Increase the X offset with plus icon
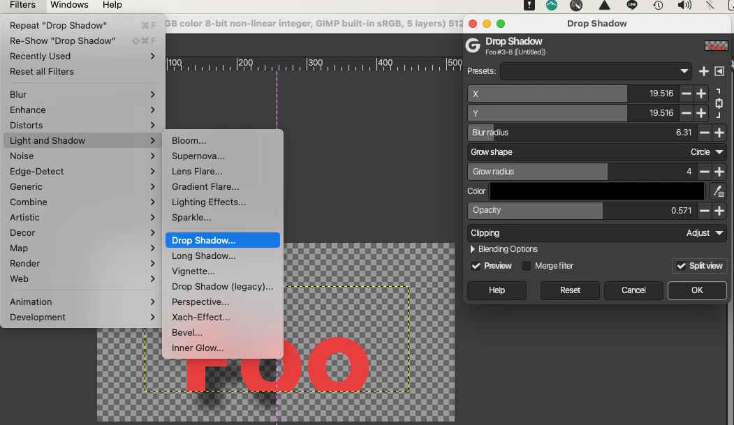Image resolution: width=734 pixels, height=425 pixels. (x=701, y=94)
